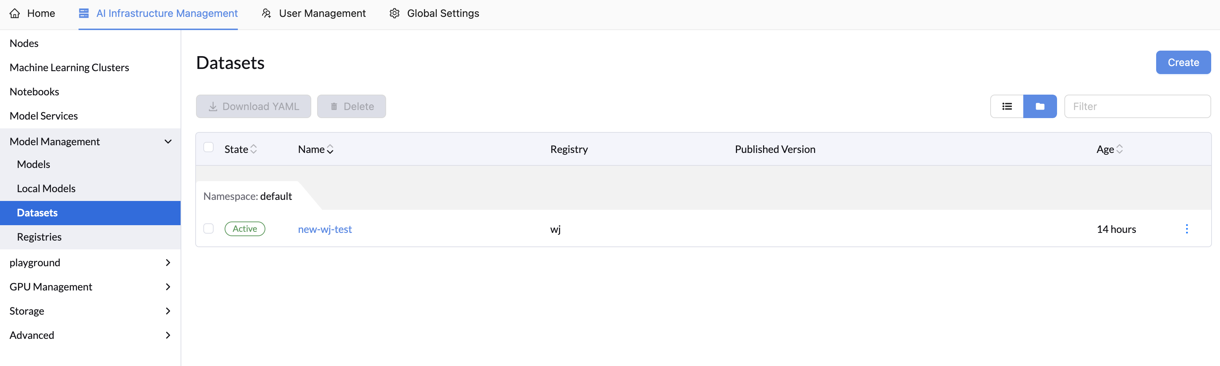Click the Global Settings gear icon
Viewport: 1220px width, 366px height.
(x=394, y=13)
